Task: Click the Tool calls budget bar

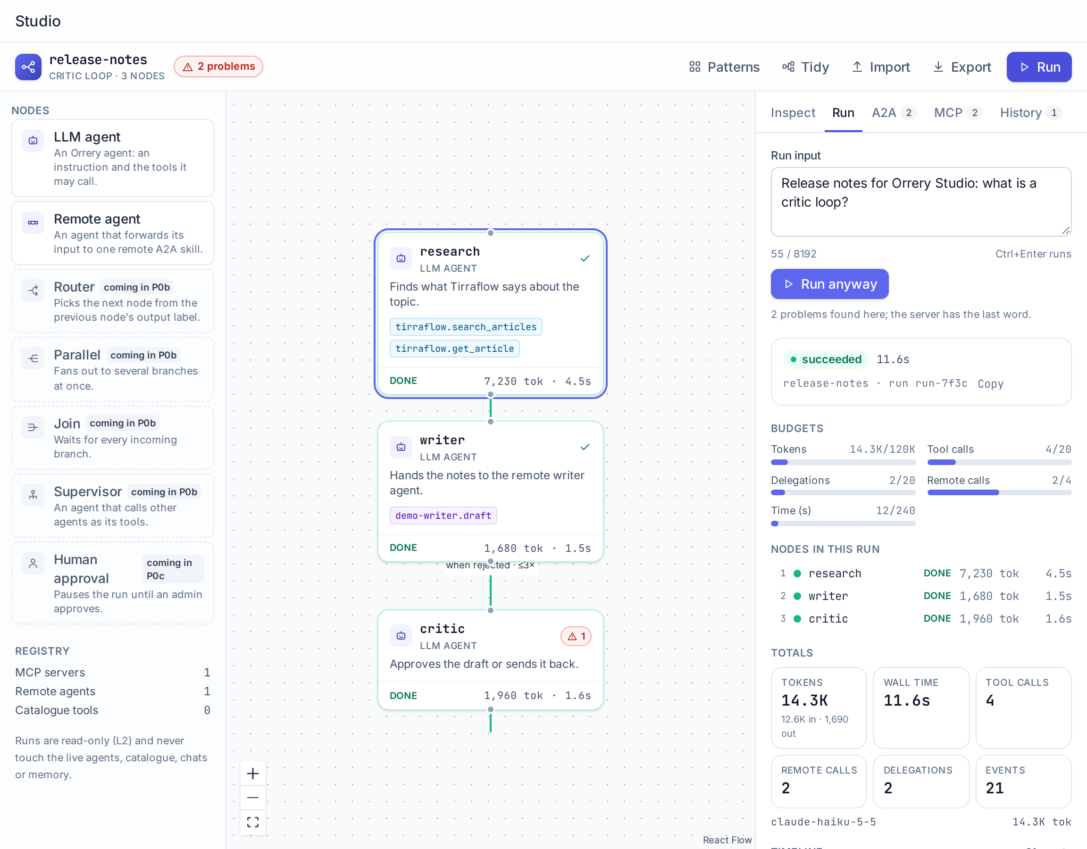Action: click(999, 462)
